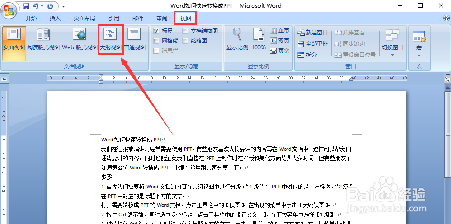The image size is (451, 224).
Task: Open the 页面布局 Page Layout tab
Action: 84,19
